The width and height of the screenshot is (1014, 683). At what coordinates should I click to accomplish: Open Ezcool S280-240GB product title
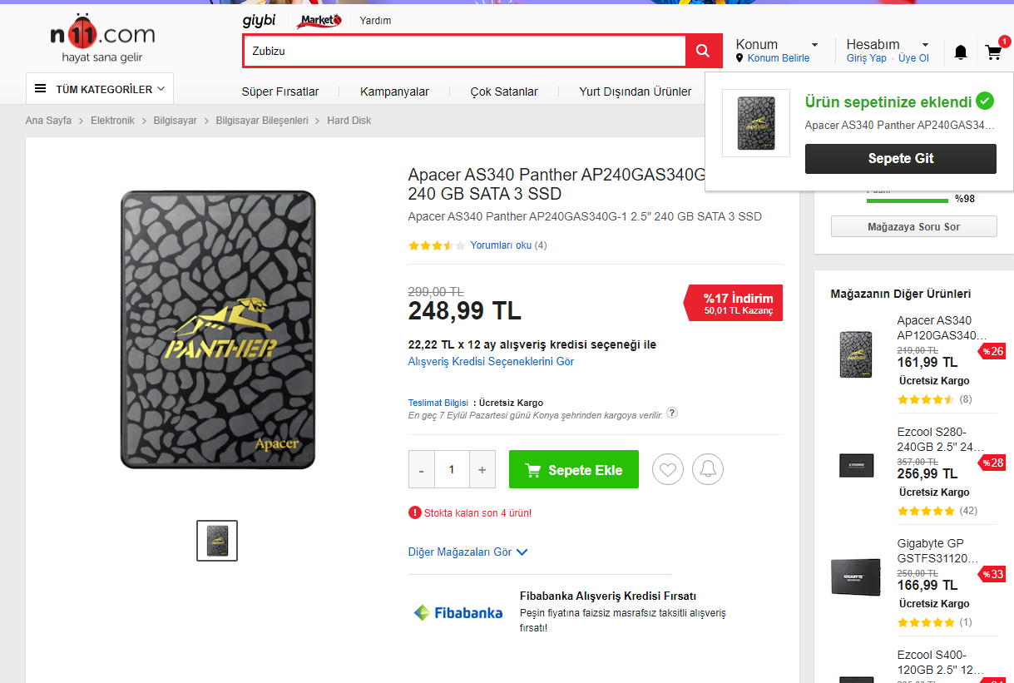(940, 439)
